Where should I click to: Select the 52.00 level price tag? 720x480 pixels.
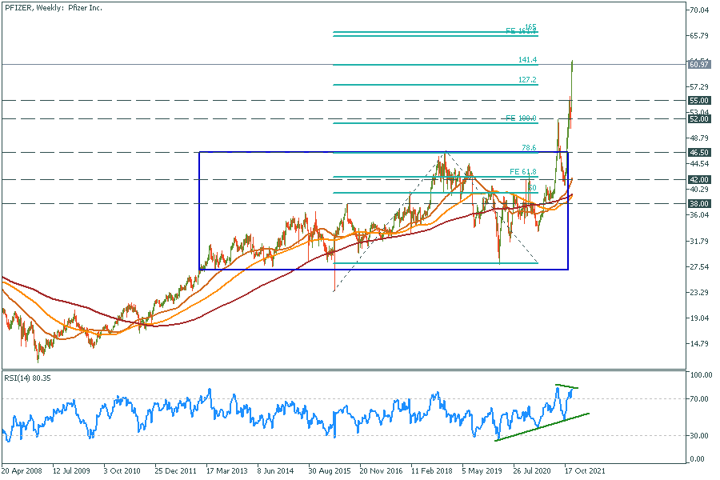click(698, 119)
